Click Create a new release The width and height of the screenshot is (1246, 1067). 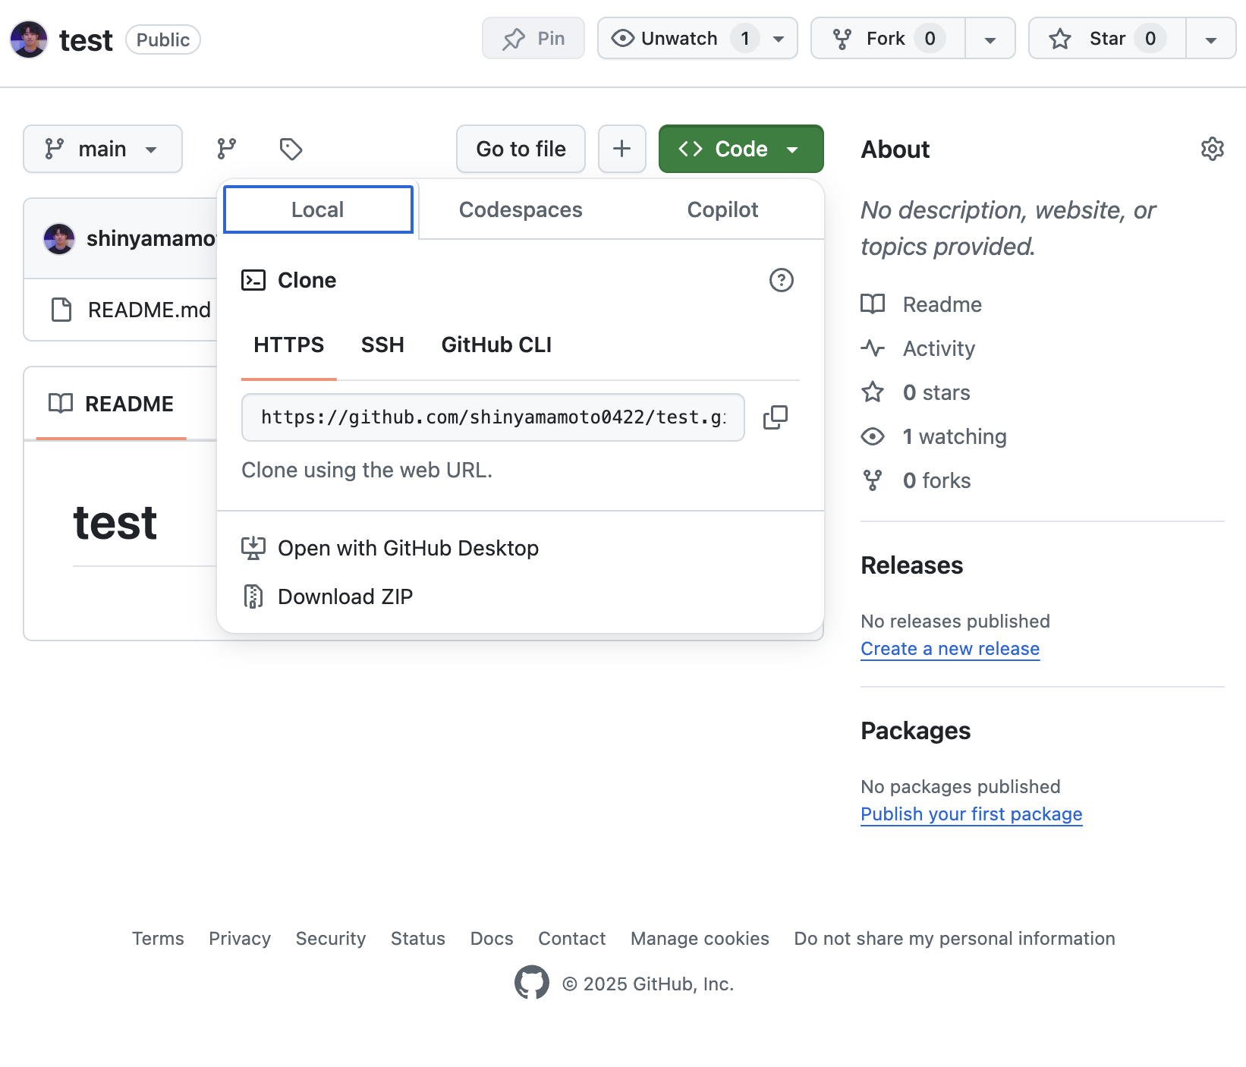point(950,649)
